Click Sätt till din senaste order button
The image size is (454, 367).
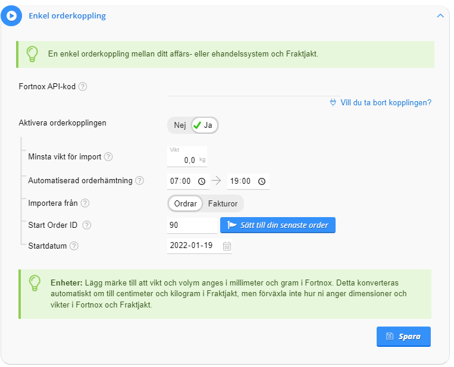click(x=278, y=225)
